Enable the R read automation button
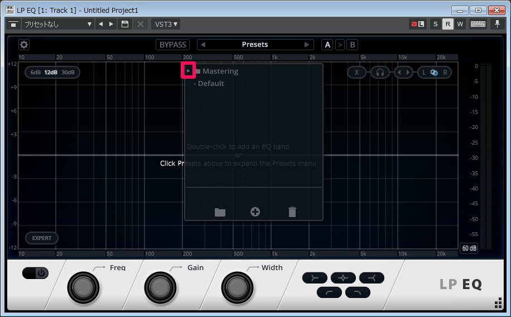The width and height of the screenshot is (511, 317). point(447,24)
